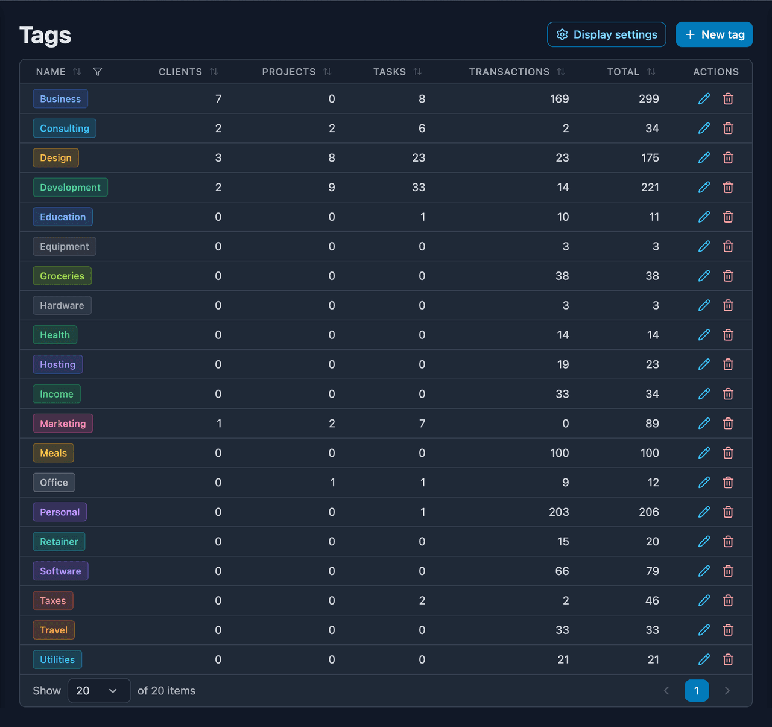Image resolution: width=772 pixels, height=727 pixels.
Task: Select the Consulting tag badge
Action: point(65,129)
